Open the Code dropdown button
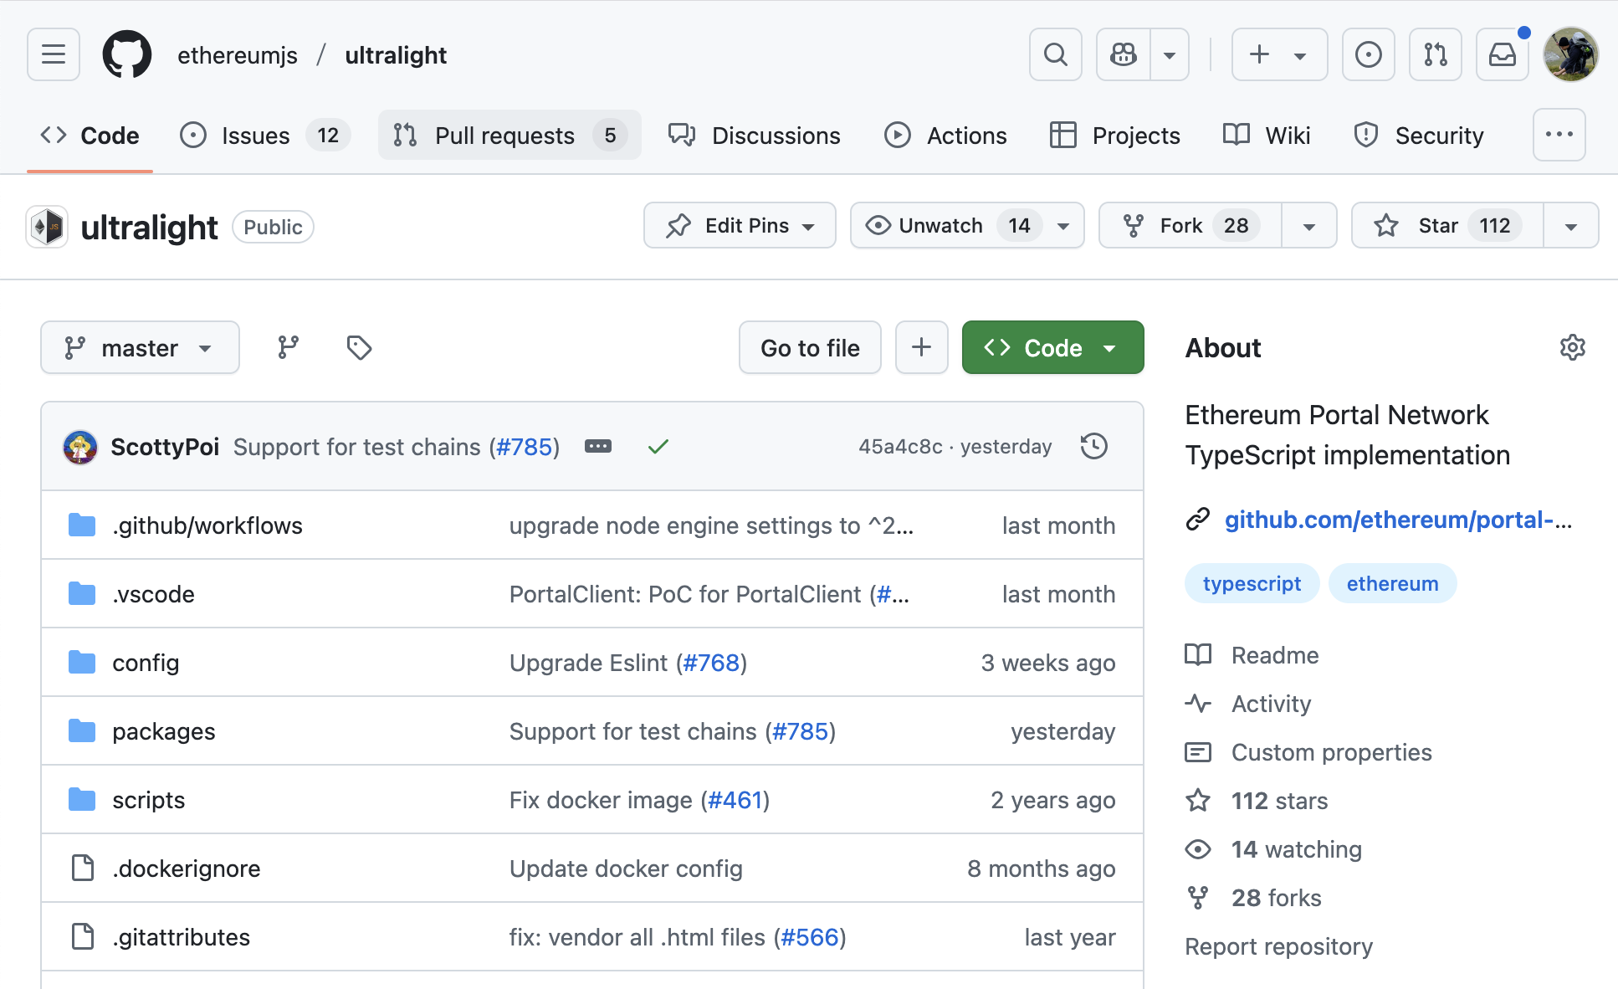 click(x=1052, y=347)
